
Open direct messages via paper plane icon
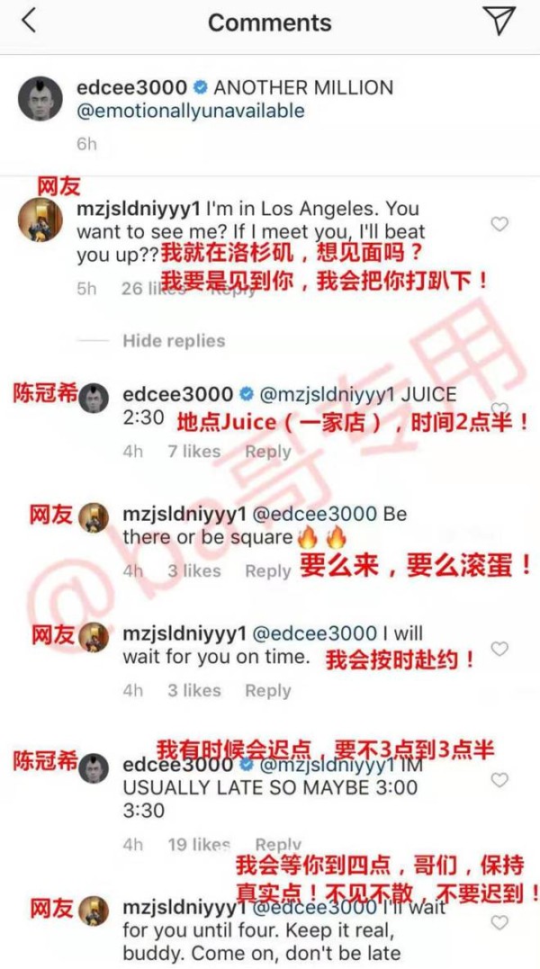499,21
